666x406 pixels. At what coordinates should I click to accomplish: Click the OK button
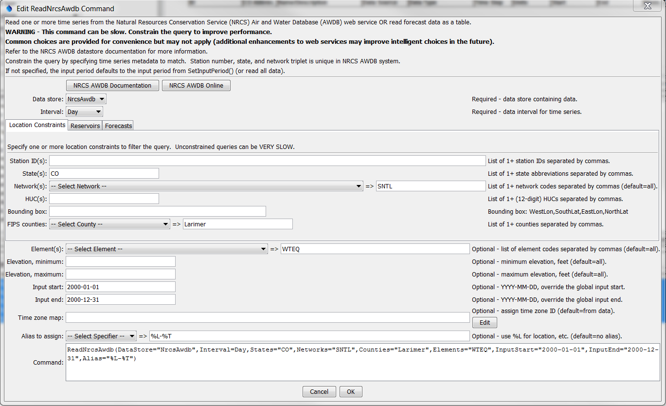(351, 391)
